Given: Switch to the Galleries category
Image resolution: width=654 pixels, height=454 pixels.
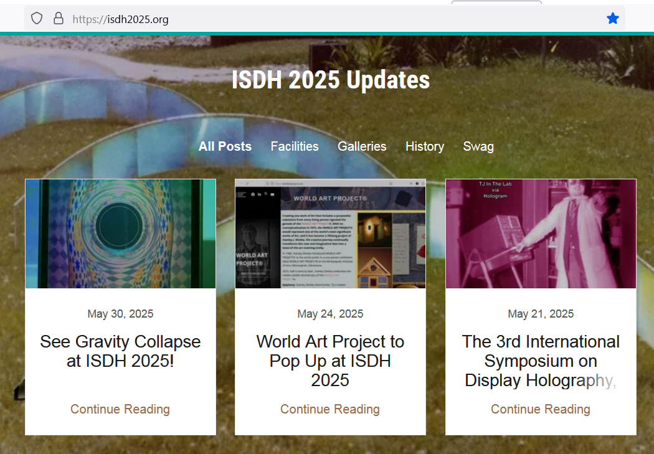Looking at the screenshot, I should 362,146.
